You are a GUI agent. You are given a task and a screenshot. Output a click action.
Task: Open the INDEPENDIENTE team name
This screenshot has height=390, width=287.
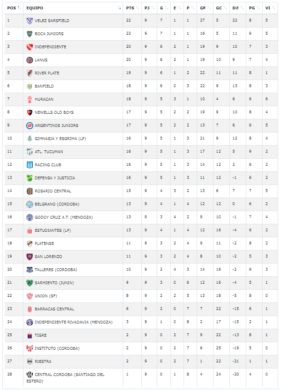pyautogui.click(x=51, y=47)
